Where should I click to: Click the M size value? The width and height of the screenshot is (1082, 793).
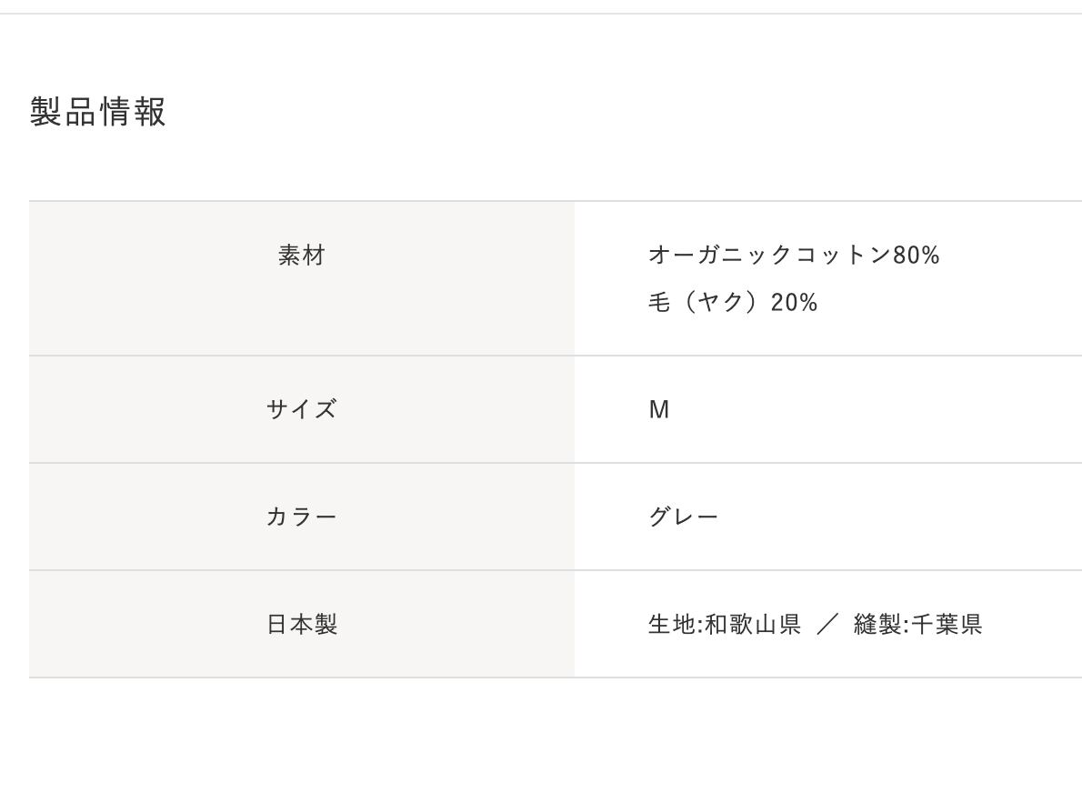click(x=659, y=410)
